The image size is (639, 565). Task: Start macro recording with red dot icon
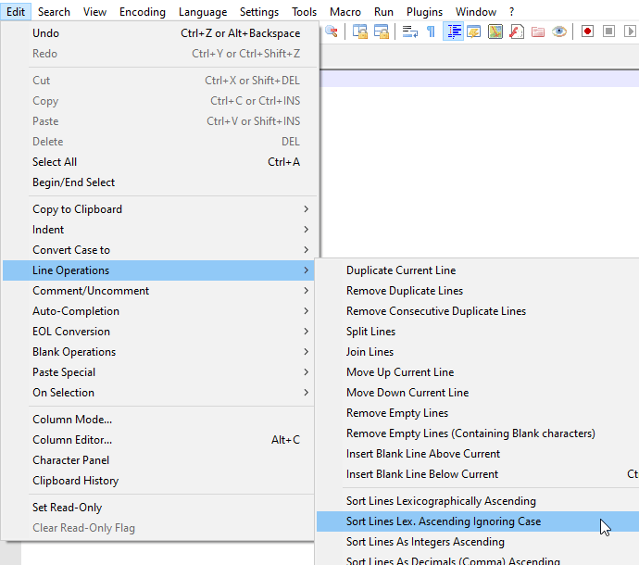(587, 31)
